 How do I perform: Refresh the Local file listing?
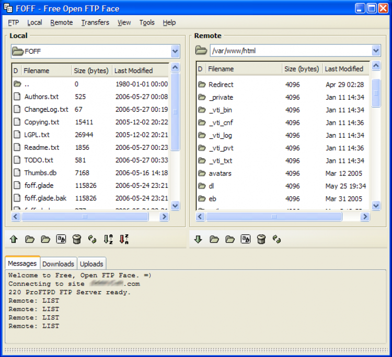click(93, 239)
